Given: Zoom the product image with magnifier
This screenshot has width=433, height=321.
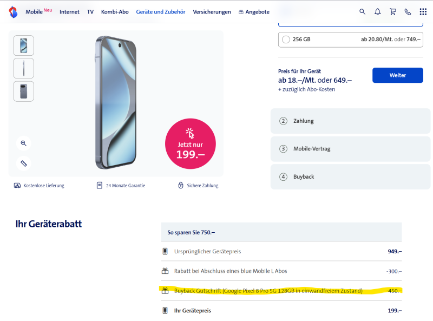Looking at the screenshot, I should point(24,143).
